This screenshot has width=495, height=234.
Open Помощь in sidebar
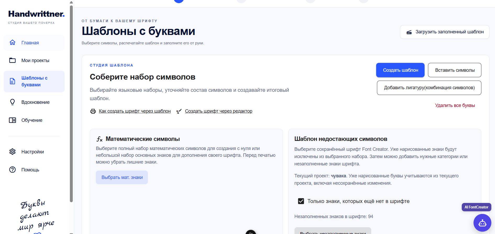(x=34, y=170)
